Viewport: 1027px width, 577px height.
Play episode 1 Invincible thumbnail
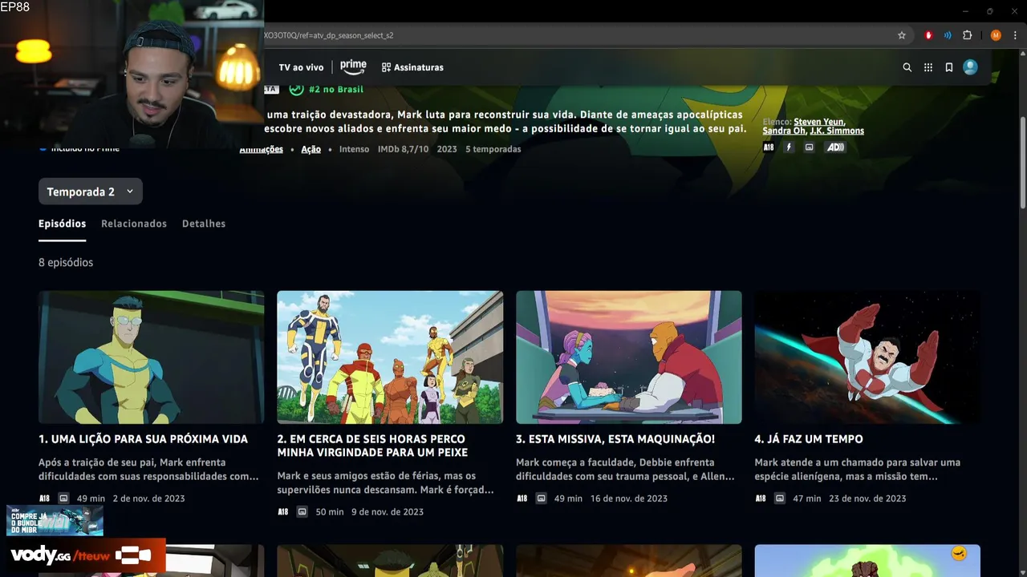[151, 357]
